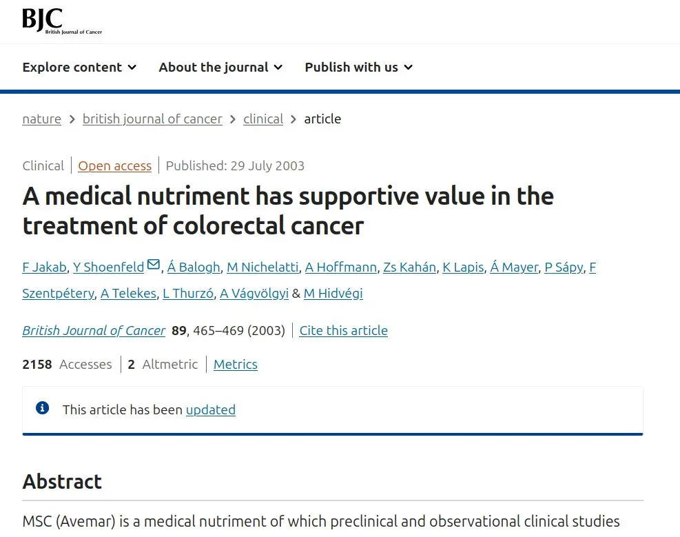Open british journal of cancer breadcrumb
This screenshot has height=537, width=680.
pos(152,119)
